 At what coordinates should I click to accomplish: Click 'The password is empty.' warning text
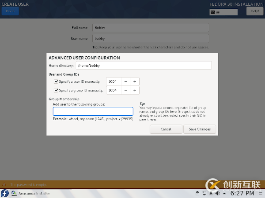[28, 184]
